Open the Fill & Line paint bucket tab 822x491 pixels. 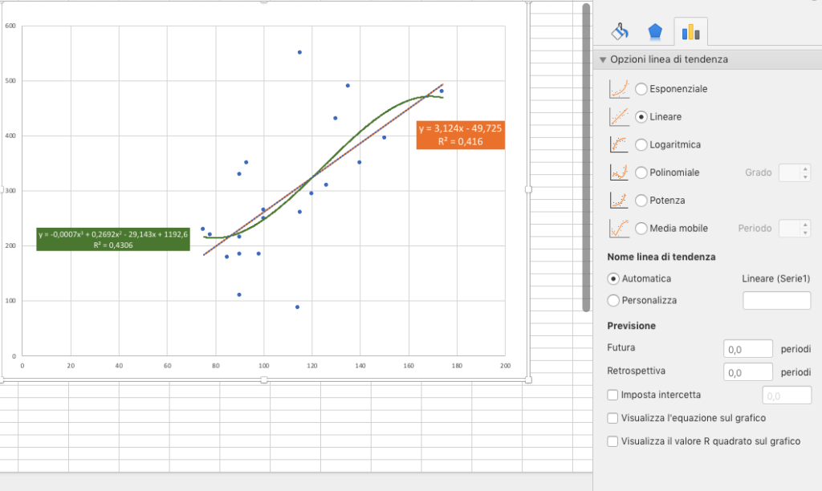click(620, 32)
